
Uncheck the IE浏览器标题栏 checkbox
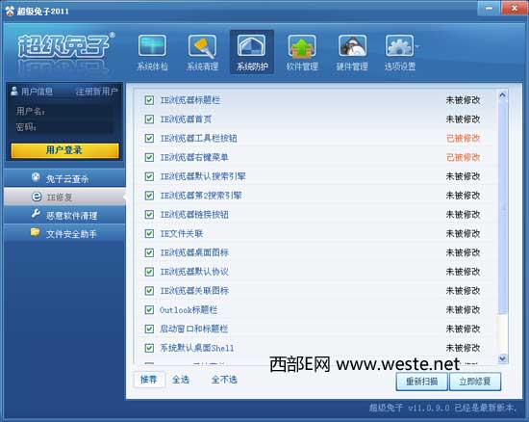point(149,100)
